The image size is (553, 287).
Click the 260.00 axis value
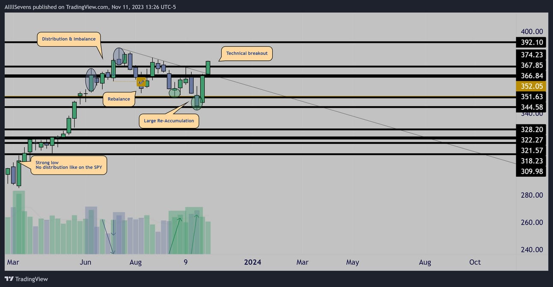click(532, 222)
